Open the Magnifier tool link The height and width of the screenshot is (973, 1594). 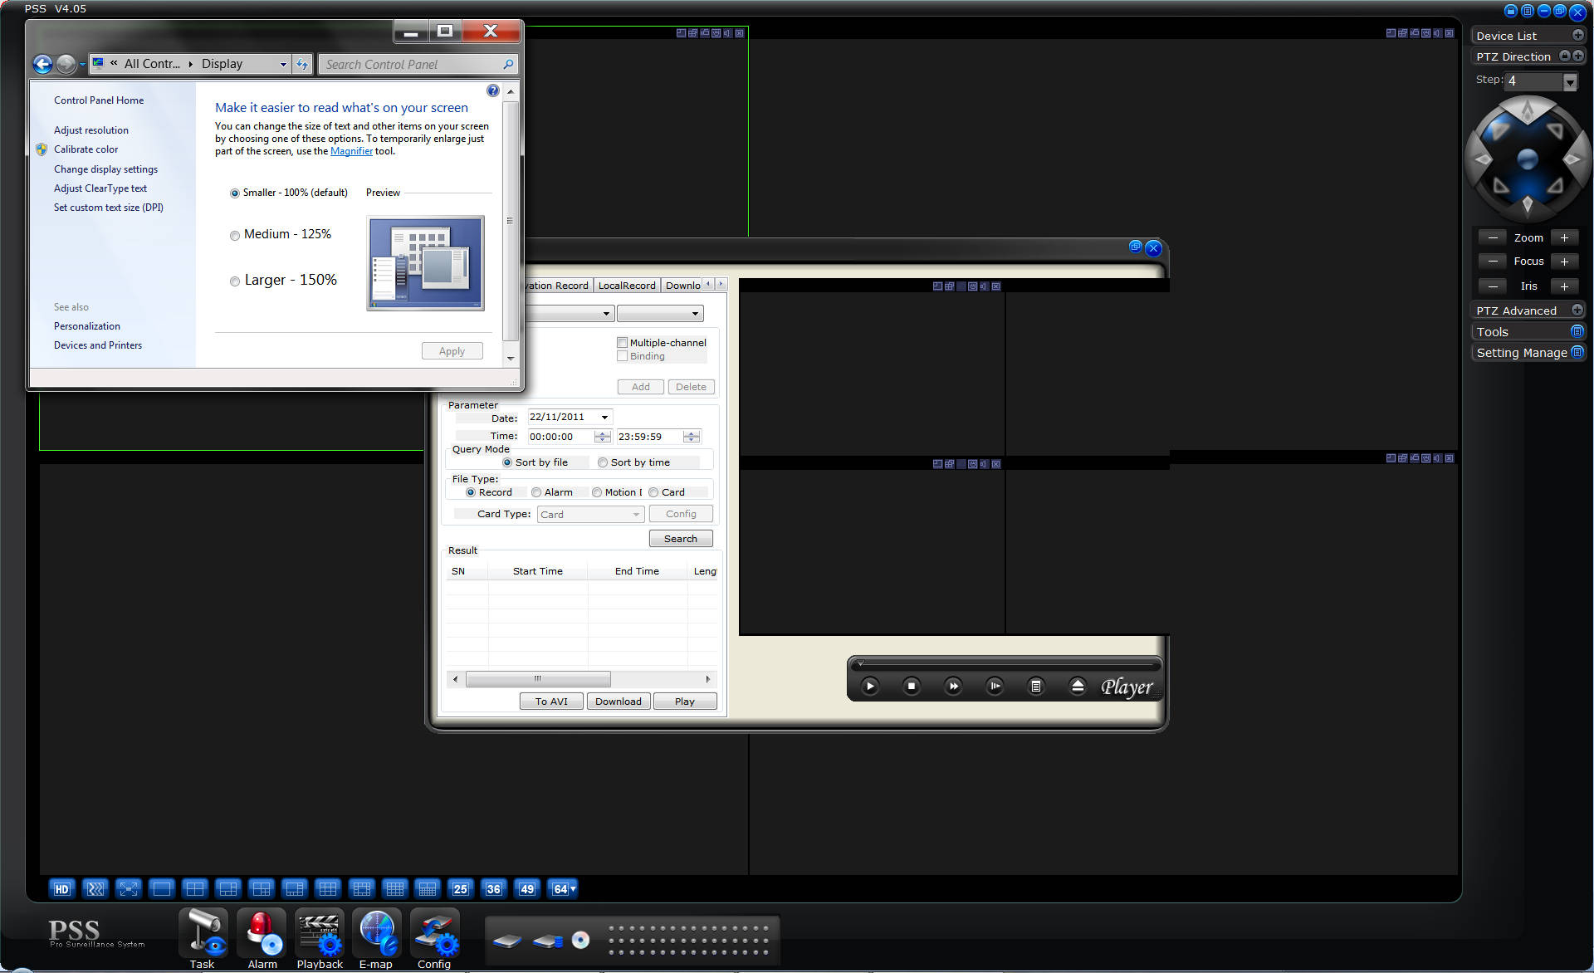[x=351, y=151]
